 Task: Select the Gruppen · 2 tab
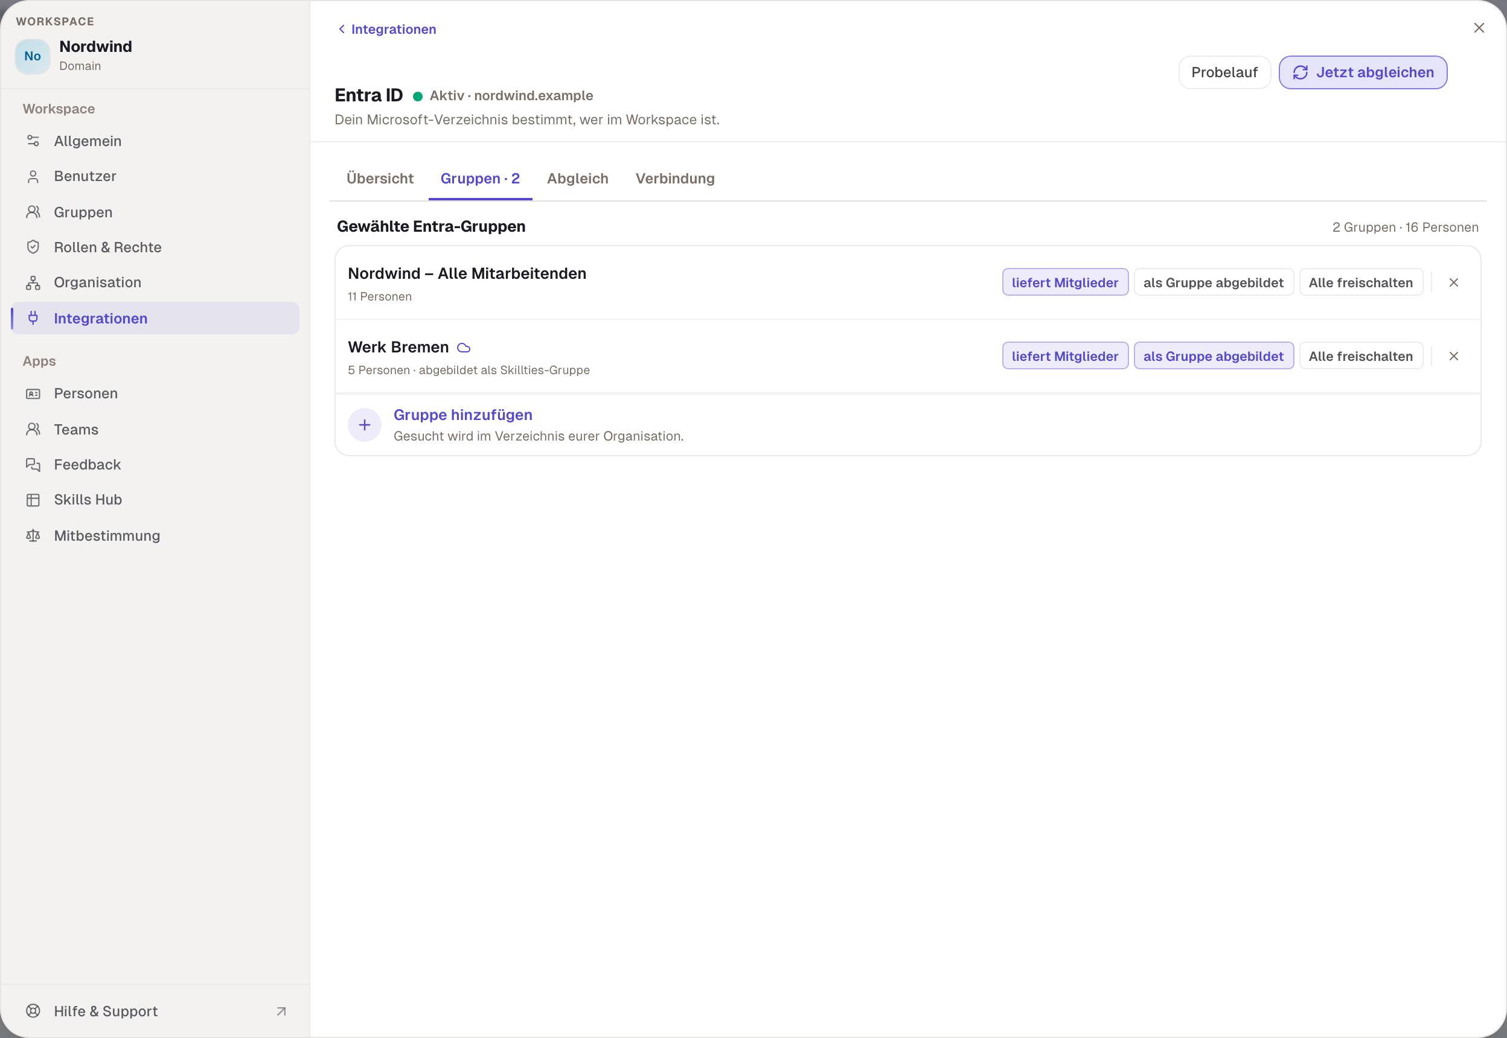[480, 178]
